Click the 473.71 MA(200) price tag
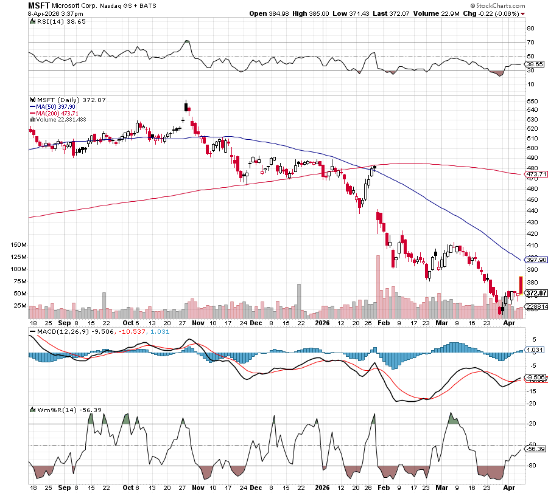Image resolution: width=548 pixels, height=493 pixels. point(535,174)
